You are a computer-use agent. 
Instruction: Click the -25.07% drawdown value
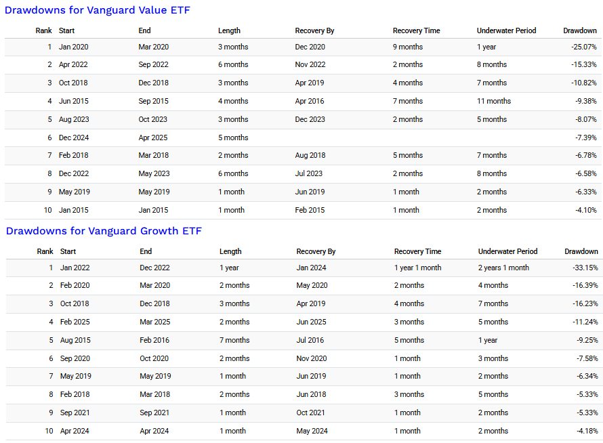pyautogui.click(x=583, y=47)
